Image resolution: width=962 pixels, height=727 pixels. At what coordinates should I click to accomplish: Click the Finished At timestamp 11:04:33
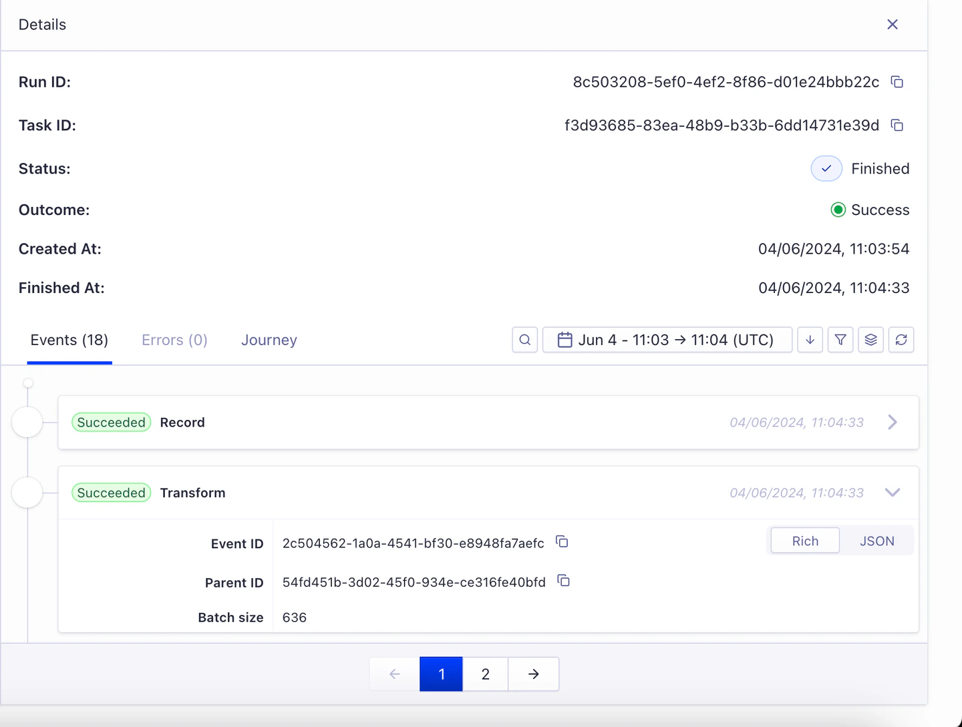834,288
